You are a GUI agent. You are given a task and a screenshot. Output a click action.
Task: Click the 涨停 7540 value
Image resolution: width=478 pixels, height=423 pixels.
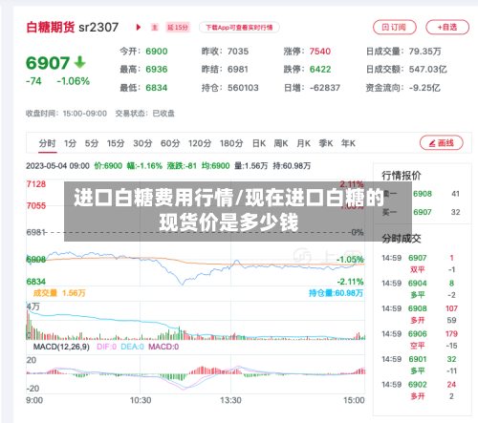(x=320, y=52)
